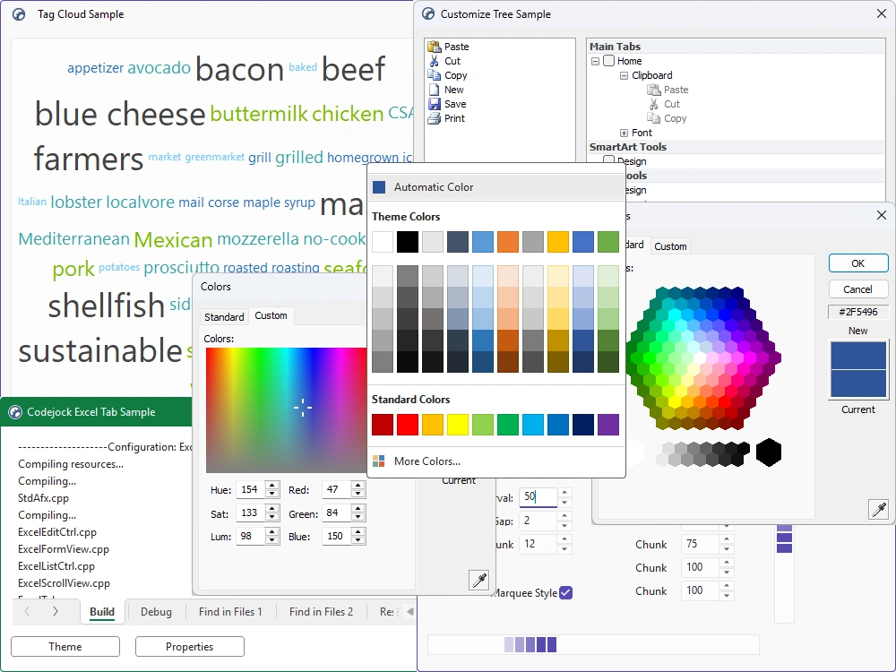Pick the purple standard color swatch
Screen dimensions: 896x672
[608, 425]
